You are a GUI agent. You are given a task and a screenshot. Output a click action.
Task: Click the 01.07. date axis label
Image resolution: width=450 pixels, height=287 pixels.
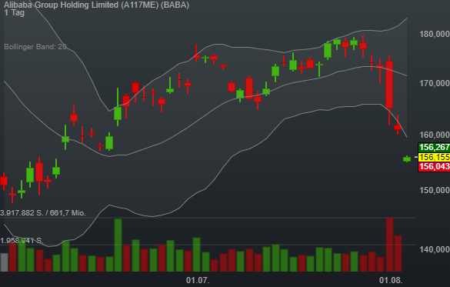coord(198,280)
